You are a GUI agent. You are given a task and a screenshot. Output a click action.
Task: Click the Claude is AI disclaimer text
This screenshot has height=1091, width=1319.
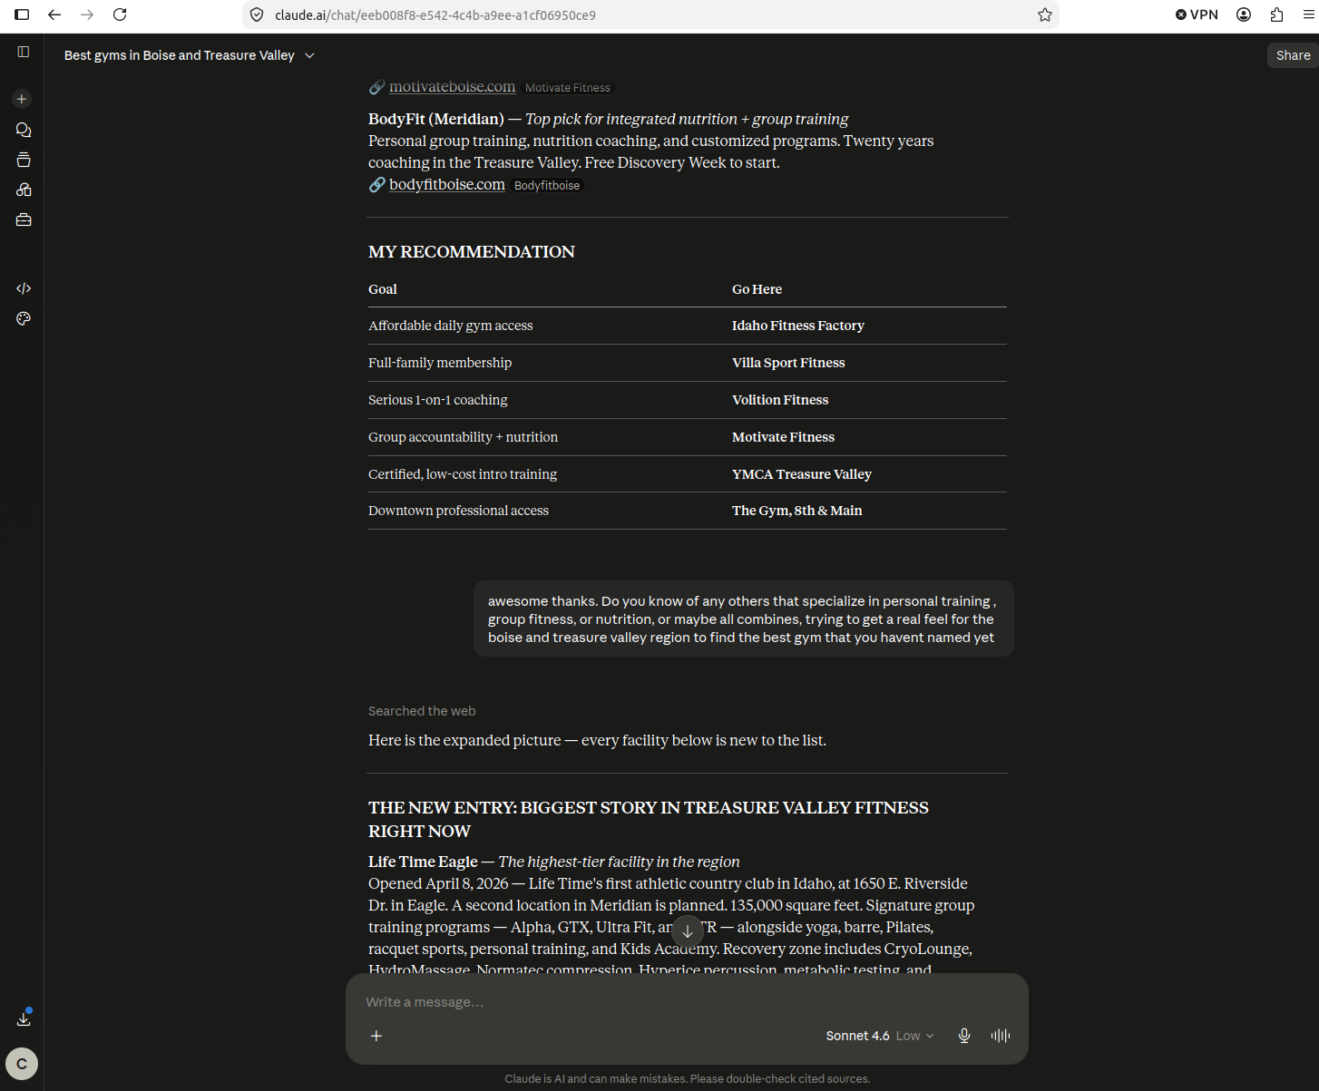point(687,1078)
